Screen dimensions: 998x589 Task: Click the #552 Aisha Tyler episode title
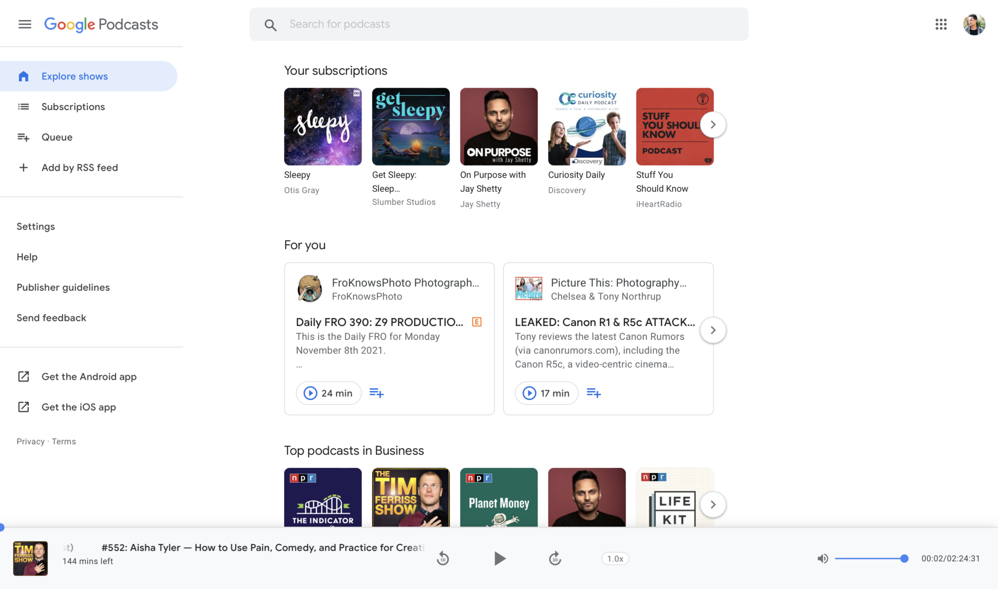263,548
